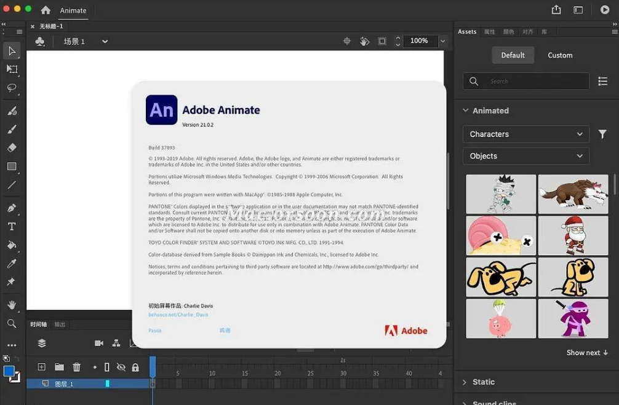Select the Free Transform tool
This screenshot has width=619, height=405.
pyautogui.click(x=12, y=69)
